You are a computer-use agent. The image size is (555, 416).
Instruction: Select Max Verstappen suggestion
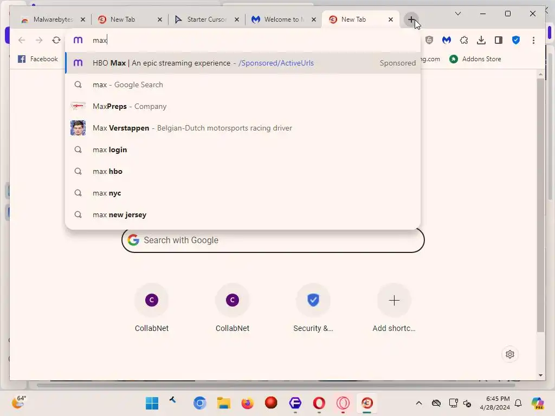(243, 128)
